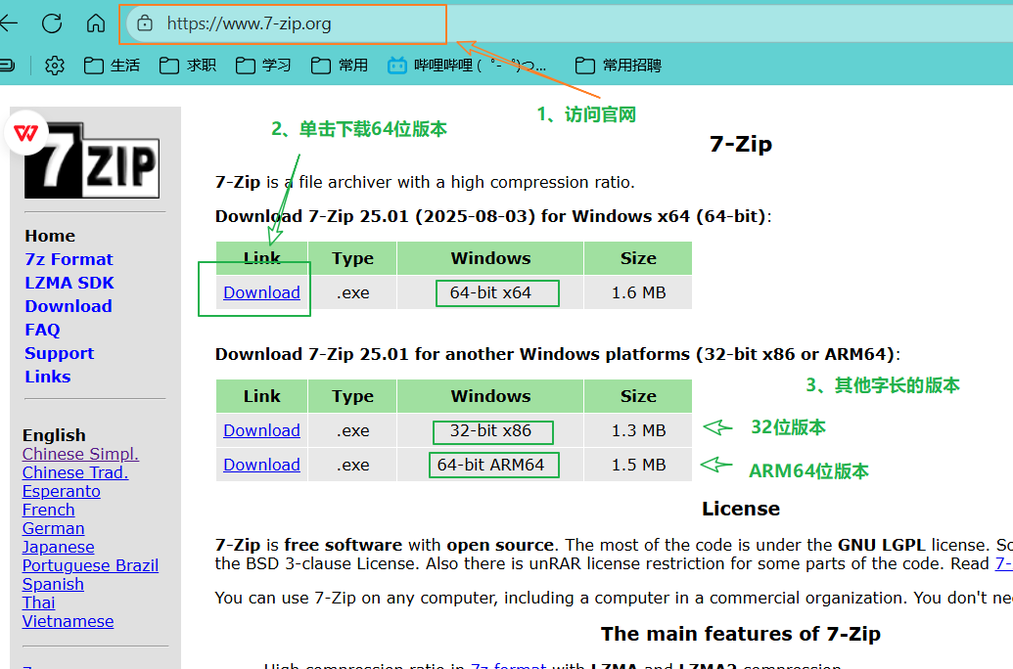Switch language to Esperanto
The height and width of the screenshot is (669, 1013).
click(62, 491)
